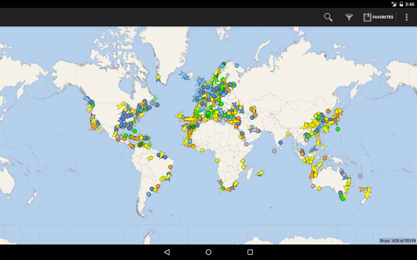Select orange ship marker near Vladivostok
Viewport: 417px width, 260px height.
pos(328,111)
